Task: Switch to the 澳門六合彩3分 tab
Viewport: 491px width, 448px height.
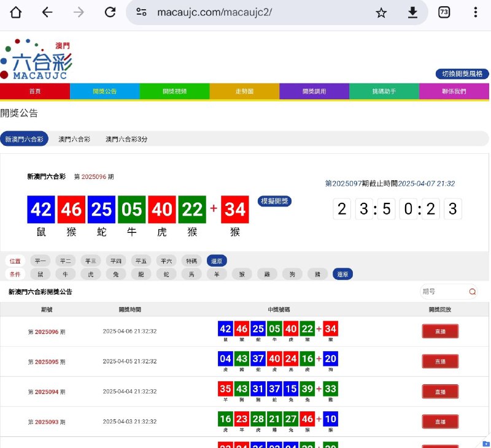Action: point(126,139)
